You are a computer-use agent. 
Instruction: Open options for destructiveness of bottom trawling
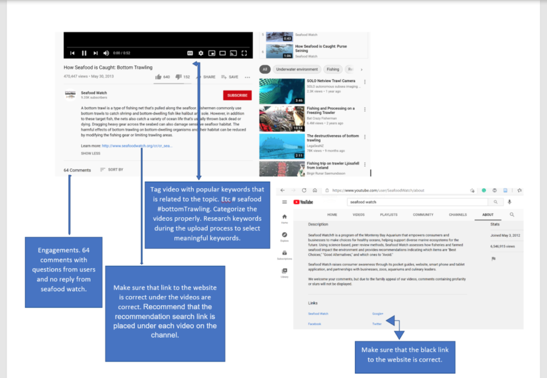[365, 137]
